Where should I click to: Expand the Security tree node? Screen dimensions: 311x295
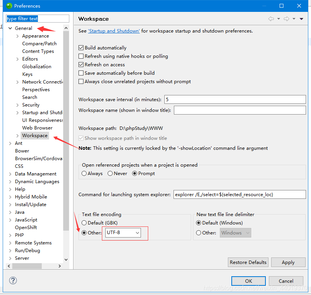(x=18, y=105)
